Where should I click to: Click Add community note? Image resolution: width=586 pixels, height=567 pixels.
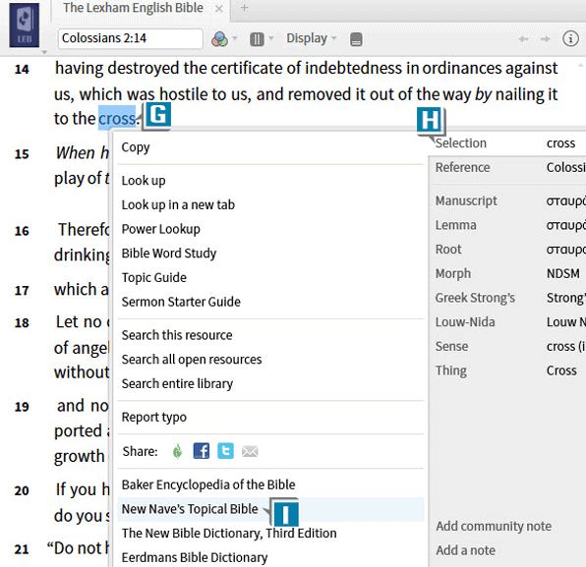coord(494,527)
